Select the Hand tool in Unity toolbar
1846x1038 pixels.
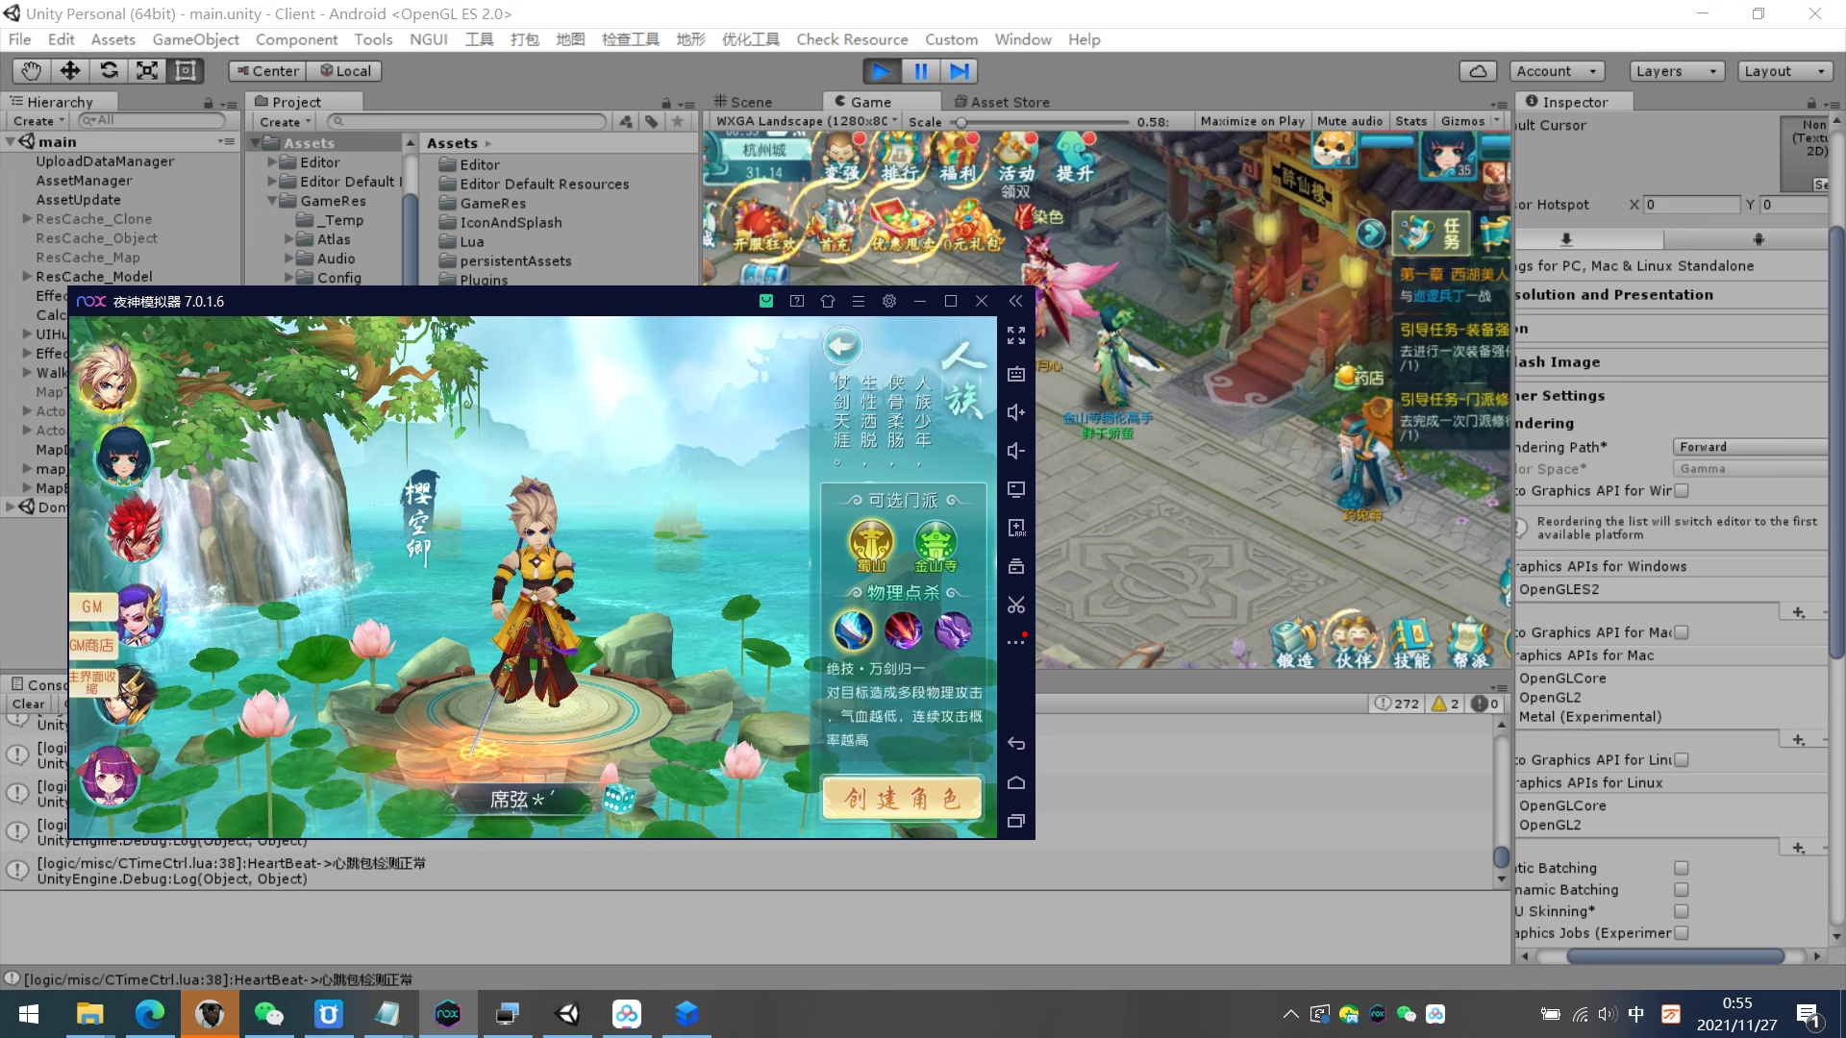click(x=31, y=71)
